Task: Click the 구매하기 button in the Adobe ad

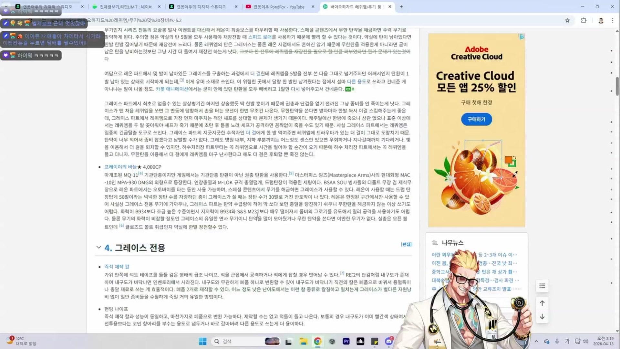Action: pos(476,119)
